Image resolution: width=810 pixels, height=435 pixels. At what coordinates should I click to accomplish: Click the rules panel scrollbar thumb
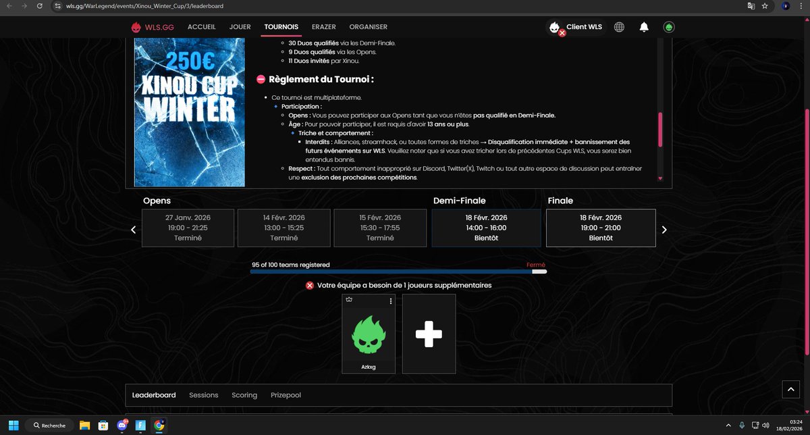click(660, 128)
